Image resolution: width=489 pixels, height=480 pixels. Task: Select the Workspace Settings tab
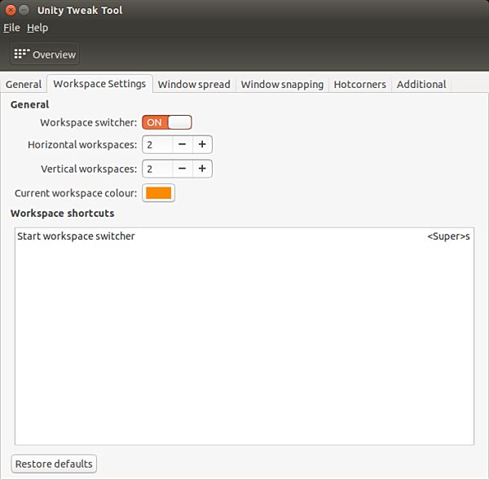coord(99,84)
